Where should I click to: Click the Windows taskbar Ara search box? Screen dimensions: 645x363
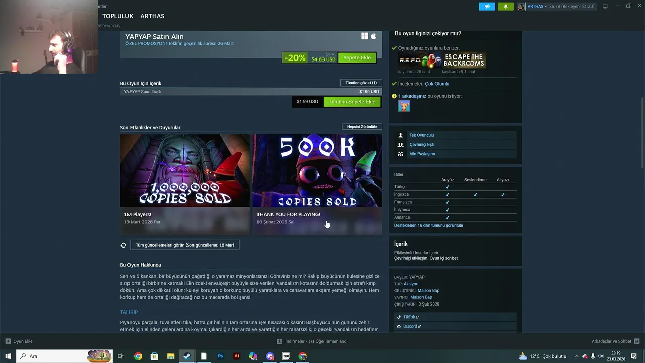pyautogui.click(x=64, y=356)
